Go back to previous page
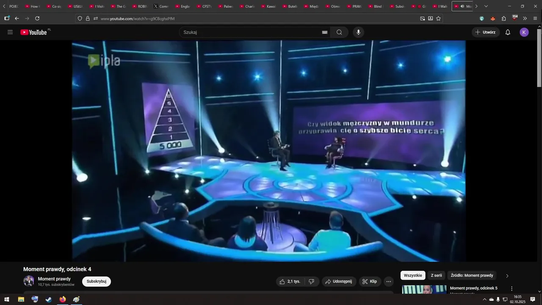 (x=17, y=18)
